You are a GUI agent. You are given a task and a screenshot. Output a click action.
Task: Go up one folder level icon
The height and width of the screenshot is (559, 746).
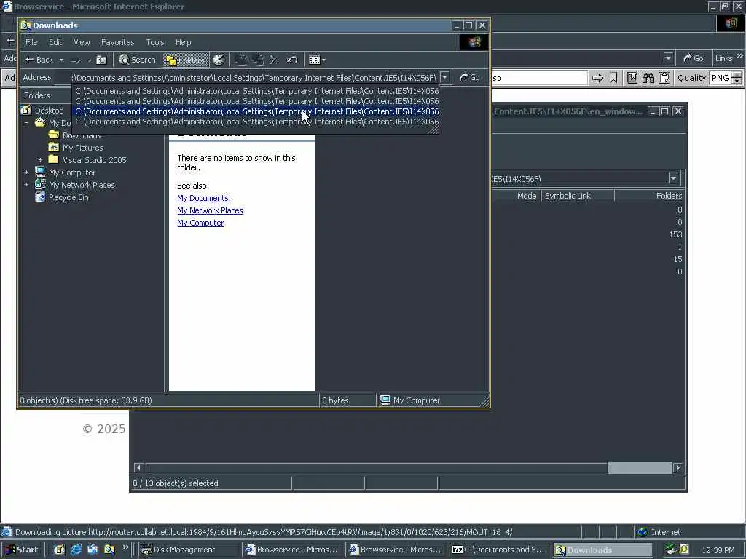pyautogui.click(x=101, y=60)
